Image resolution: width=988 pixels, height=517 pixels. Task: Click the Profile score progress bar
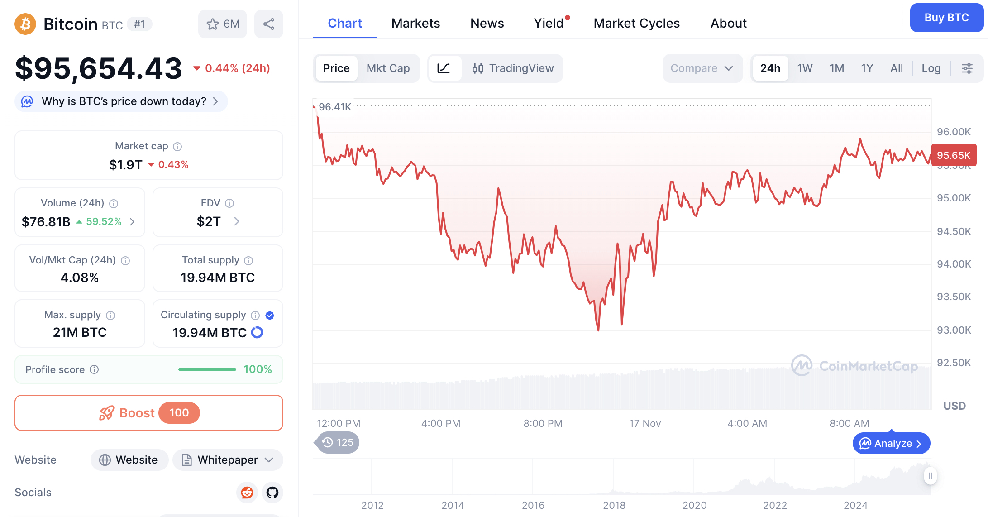[207, 369]
